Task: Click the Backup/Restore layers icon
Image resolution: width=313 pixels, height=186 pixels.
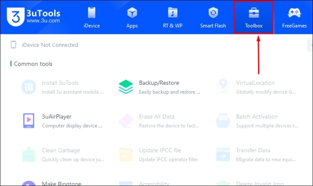Action: tap(126, 87)
